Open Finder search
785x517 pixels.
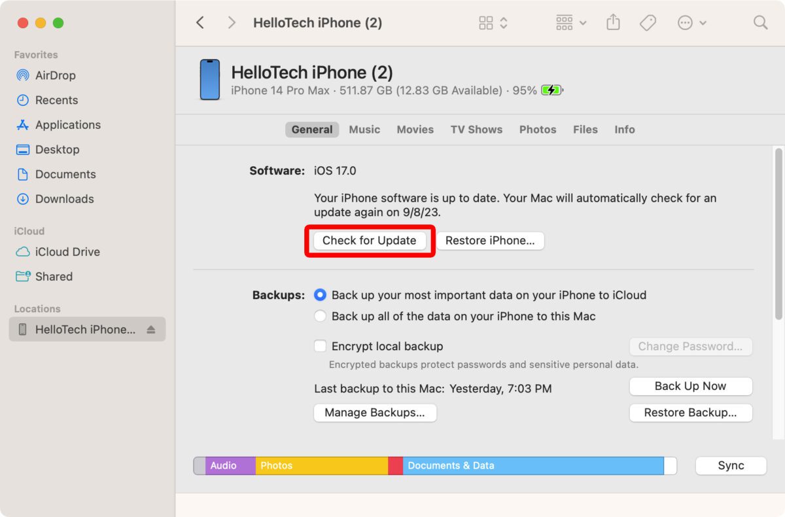(x=760, y=22)
